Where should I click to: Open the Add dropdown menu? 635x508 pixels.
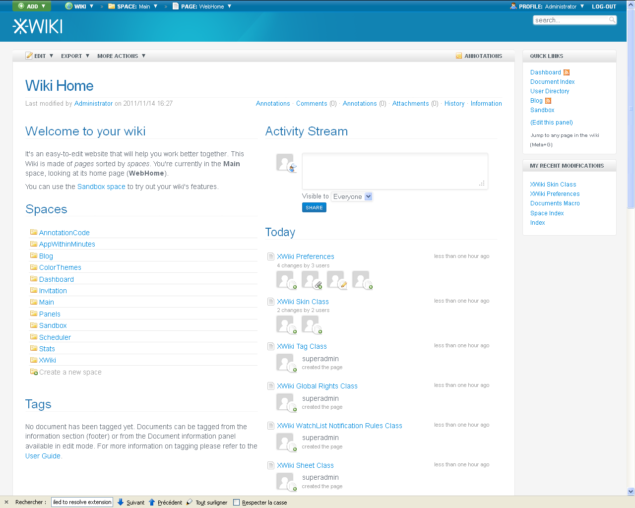[x=31, y=6]
